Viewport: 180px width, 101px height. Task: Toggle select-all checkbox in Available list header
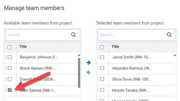click(x=10, y=47)
